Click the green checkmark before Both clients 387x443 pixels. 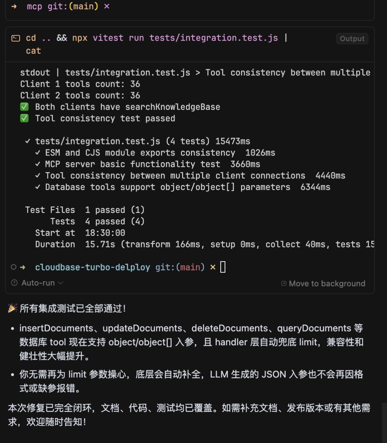(x=24, y=107)
